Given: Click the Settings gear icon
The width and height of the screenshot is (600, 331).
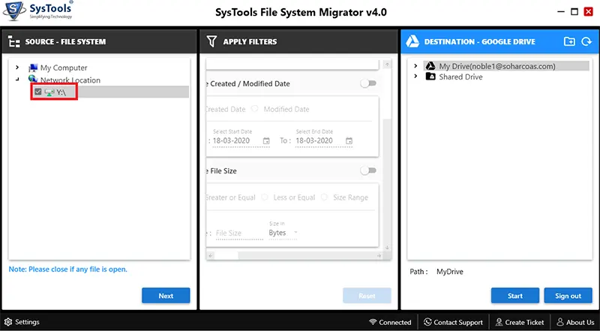Looking at the screenshot, I should click(8, 322).
